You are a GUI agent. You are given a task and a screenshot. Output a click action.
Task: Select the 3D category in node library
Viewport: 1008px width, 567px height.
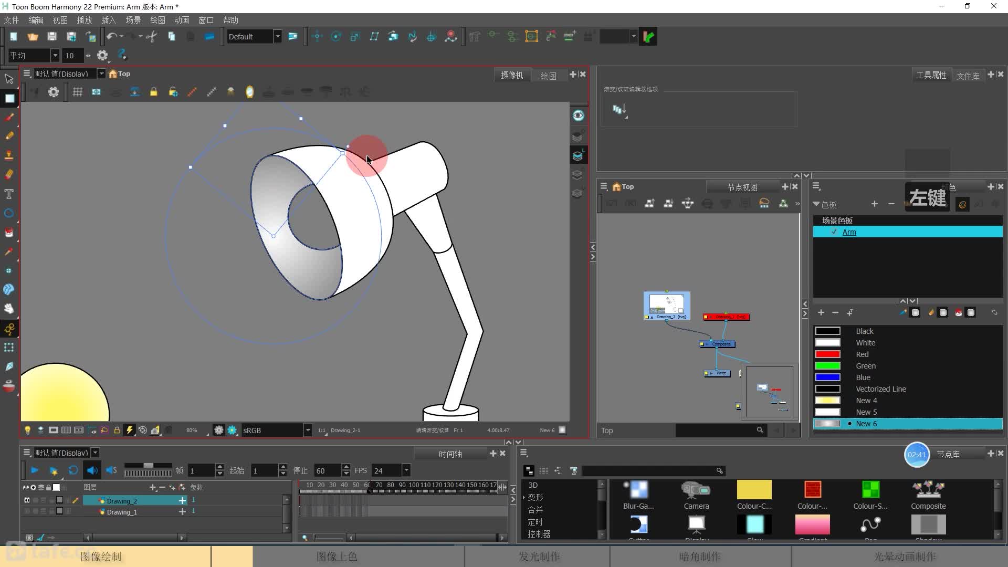[533, 485]
